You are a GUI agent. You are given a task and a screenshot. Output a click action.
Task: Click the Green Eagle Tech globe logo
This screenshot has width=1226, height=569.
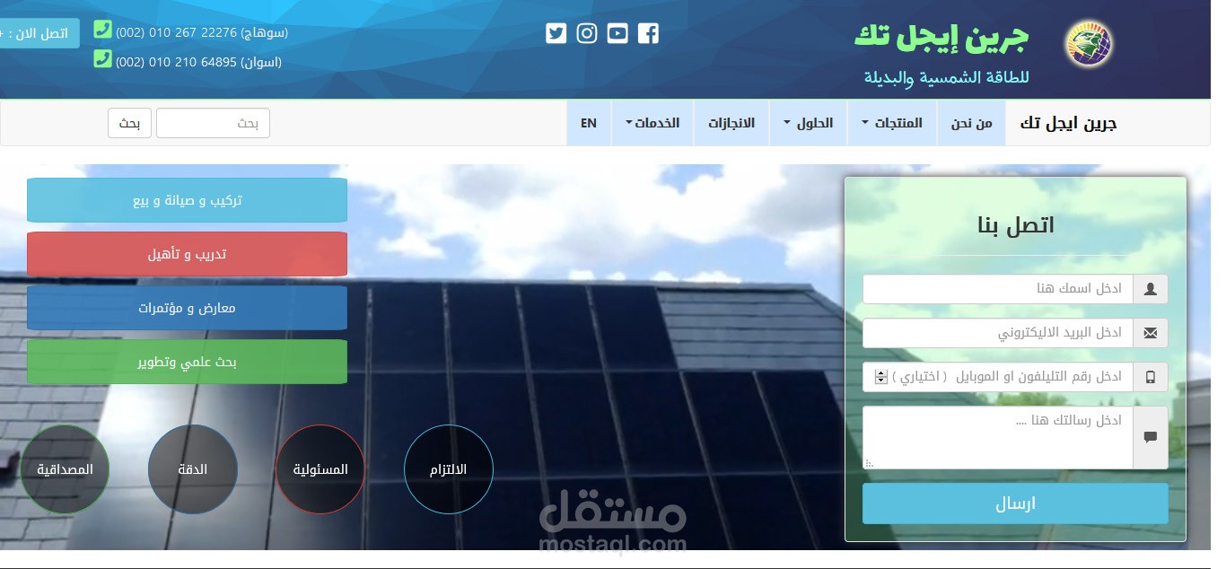pyautogui.click(x=1088, y=44)
